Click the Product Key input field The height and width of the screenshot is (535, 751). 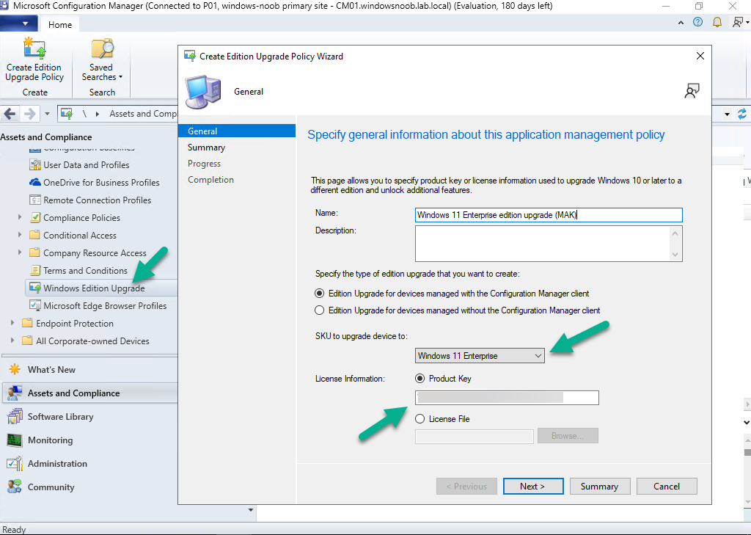507,398
